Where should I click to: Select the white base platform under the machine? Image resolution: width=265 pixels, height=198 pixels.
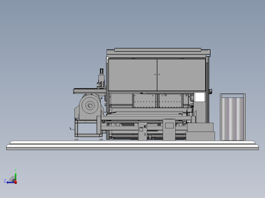(132, 145)
